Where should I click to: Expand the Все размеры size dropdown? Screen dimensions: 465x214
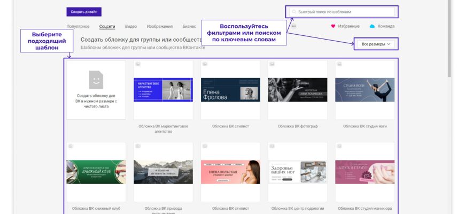click(x=376, y=44)
